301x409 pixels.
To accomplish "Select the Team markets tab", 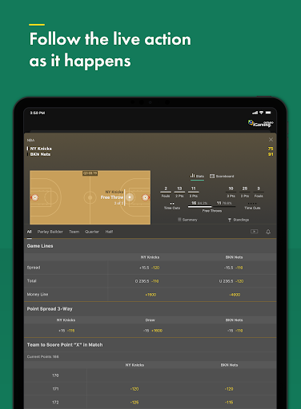I will (74, 232).
